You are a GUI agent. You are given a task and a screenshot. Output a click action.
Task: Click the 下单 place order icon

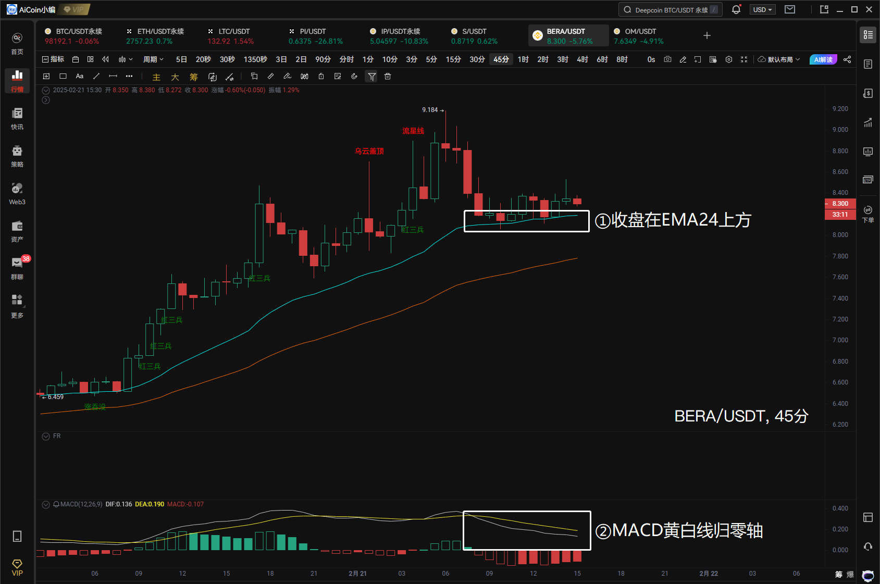coord(868,214)
